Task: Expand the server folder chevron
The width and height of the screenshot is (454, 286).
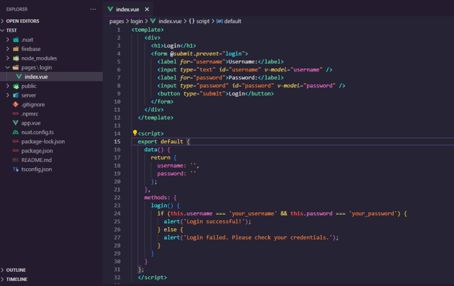Action: (8, 95)
